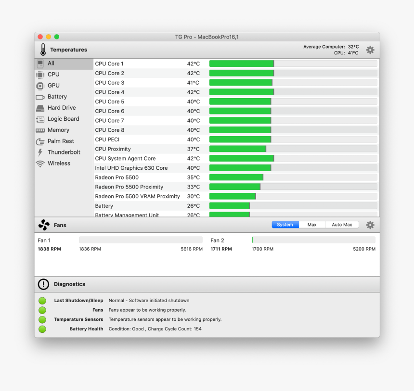This screenshot has width=414, height=391.
Task: Show All temperature sensors
Action: point(51,63)
